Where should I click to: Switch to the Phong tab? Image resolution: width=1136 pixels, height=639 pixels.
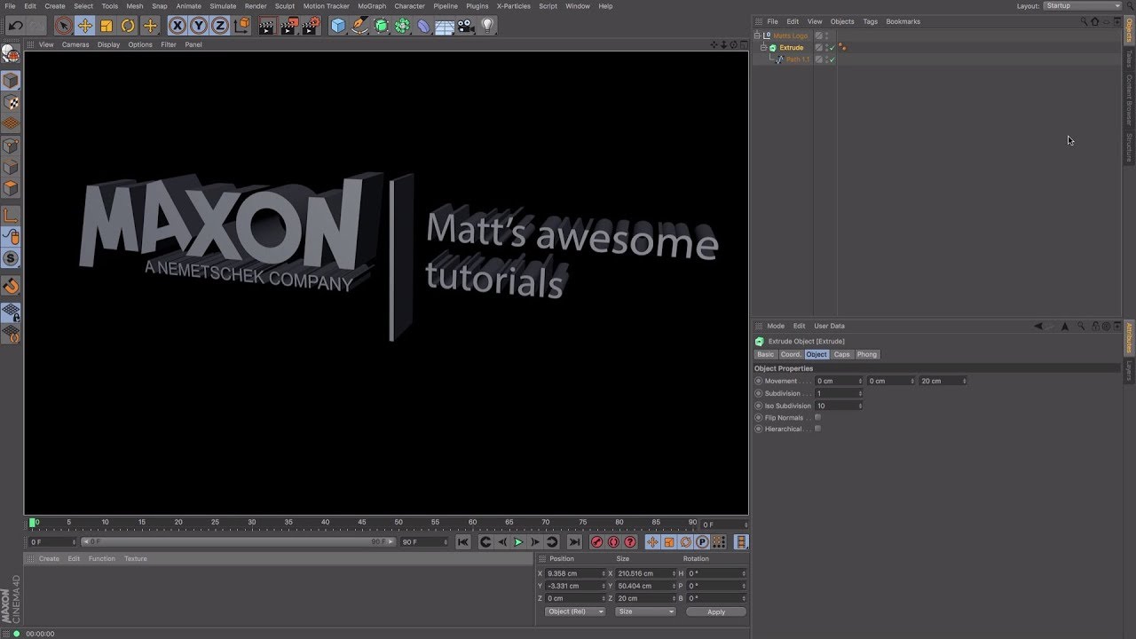(867, 354)
